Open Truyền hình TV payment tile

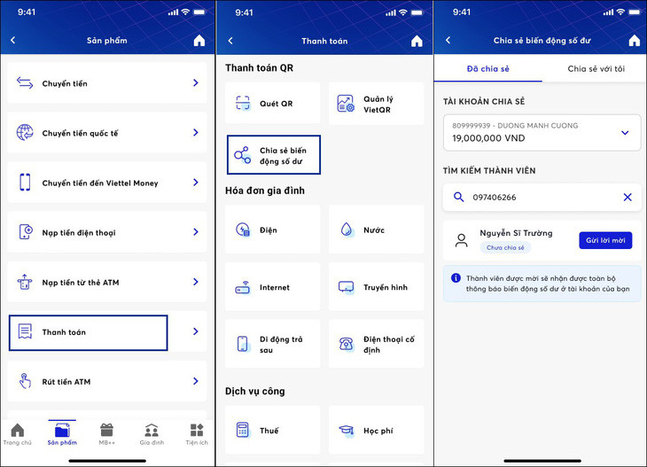click(376, 288)
